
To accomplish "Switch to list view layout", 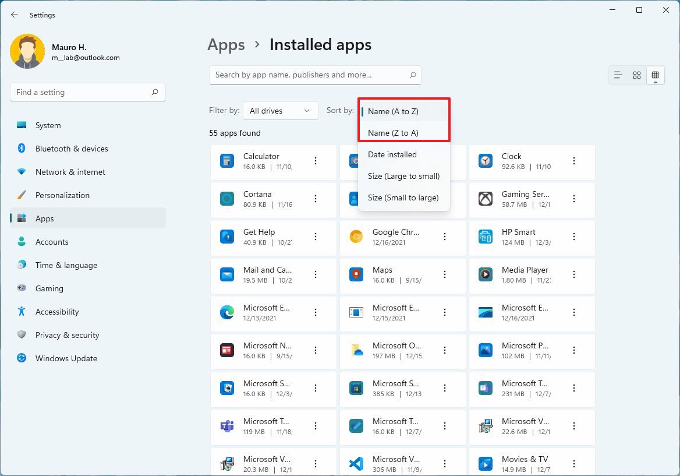I will pyautogui.click(x=618, y=75).
